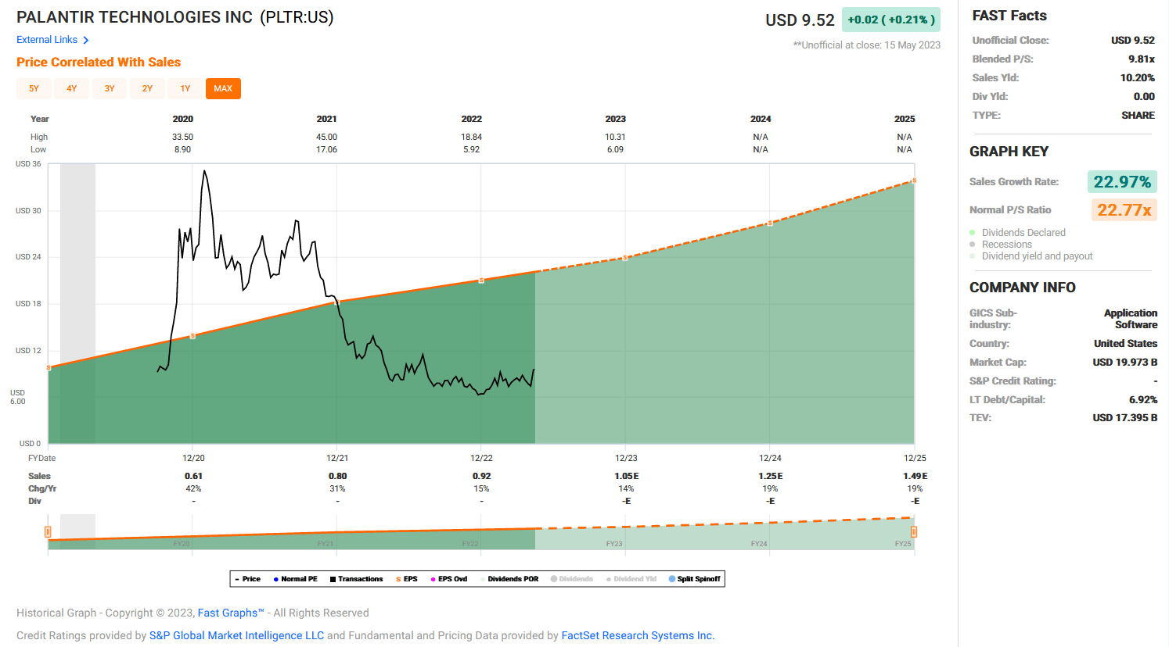1169x647 pixels.
Task: Click the 2022 Low value 5.92
Action: [x=471, y=150]
